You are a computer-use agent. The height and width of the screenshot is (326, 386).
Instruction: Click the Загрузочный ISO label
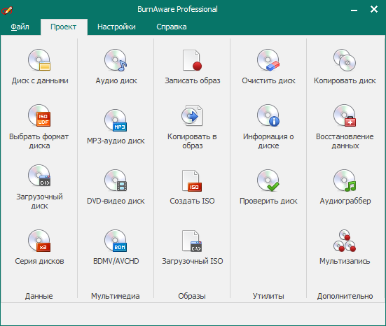click(x=192, y=261)
